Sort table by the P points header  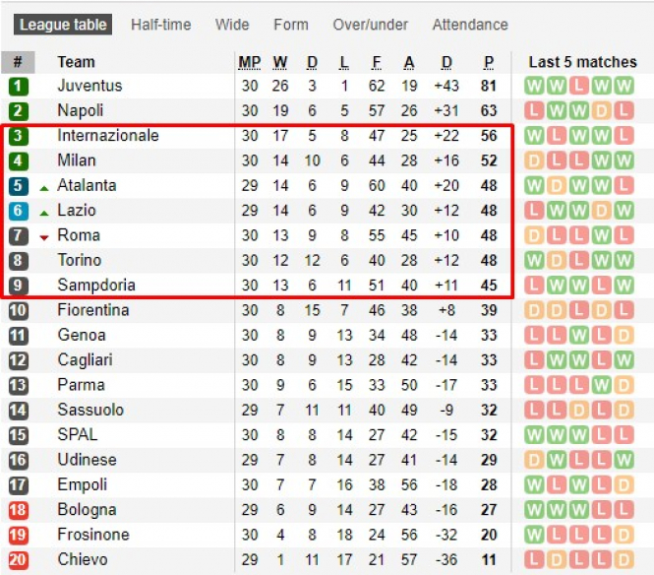point(489,62)
